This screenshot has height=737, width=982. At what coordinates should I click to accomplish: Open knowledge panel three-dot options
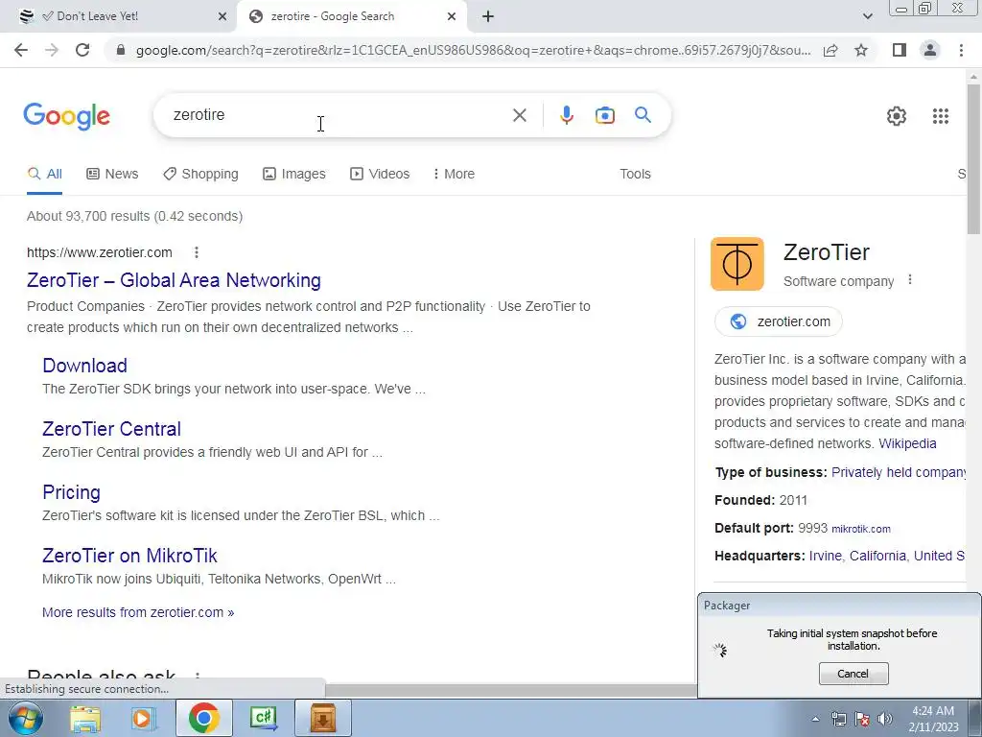tap(910, 280)
